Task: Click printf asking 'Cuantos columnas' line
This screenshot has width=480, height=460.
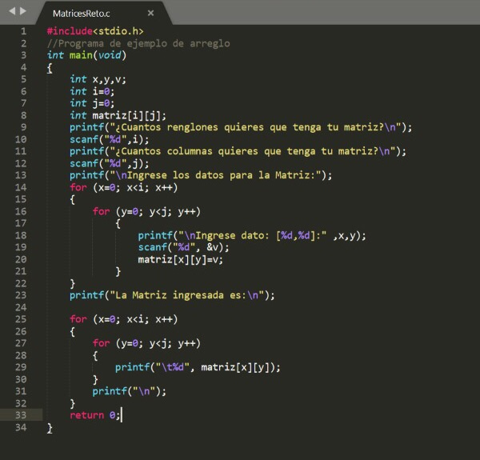Action: pos(238,151)
